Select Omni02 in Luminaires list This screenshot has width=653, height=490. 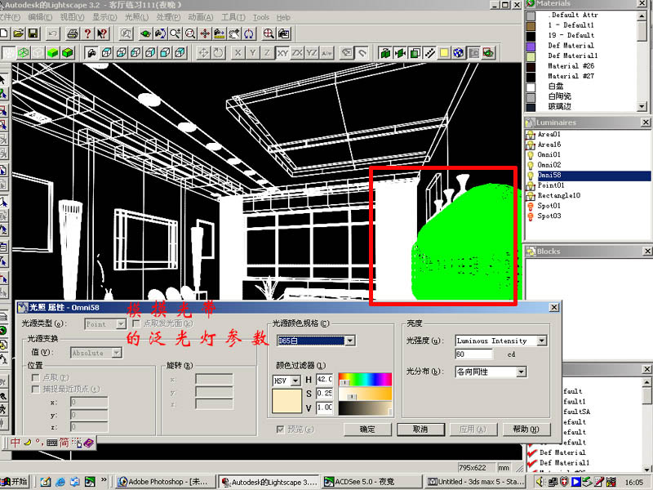tap(549, 165)
